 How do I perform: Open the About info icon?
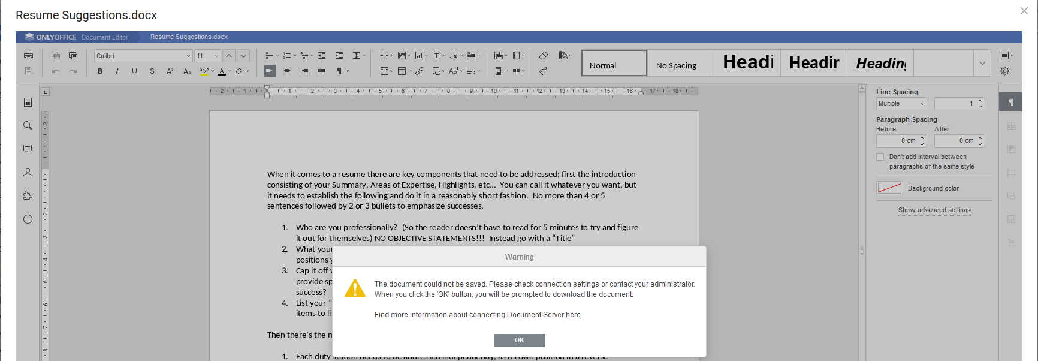click(x=28, y=219)
